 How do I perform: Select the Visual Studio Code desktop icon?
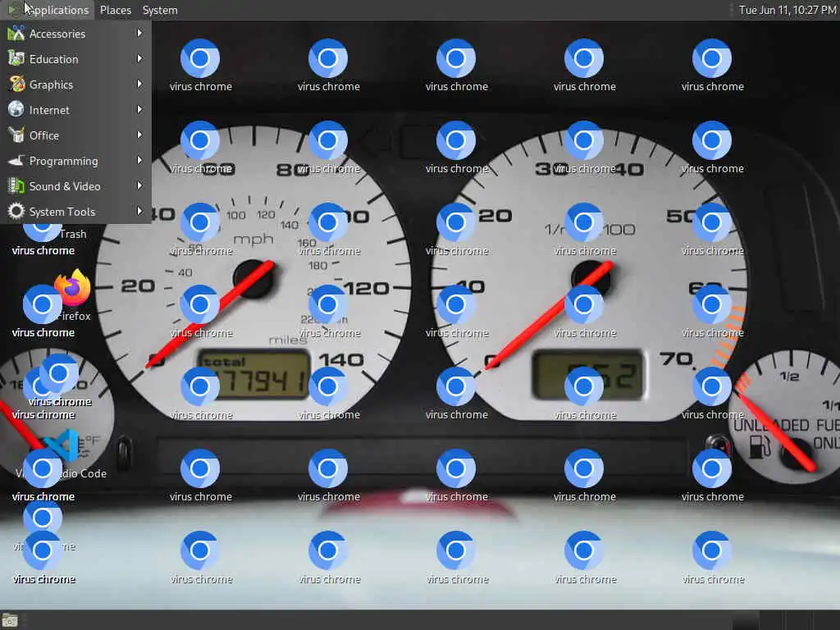coord(62,445)
